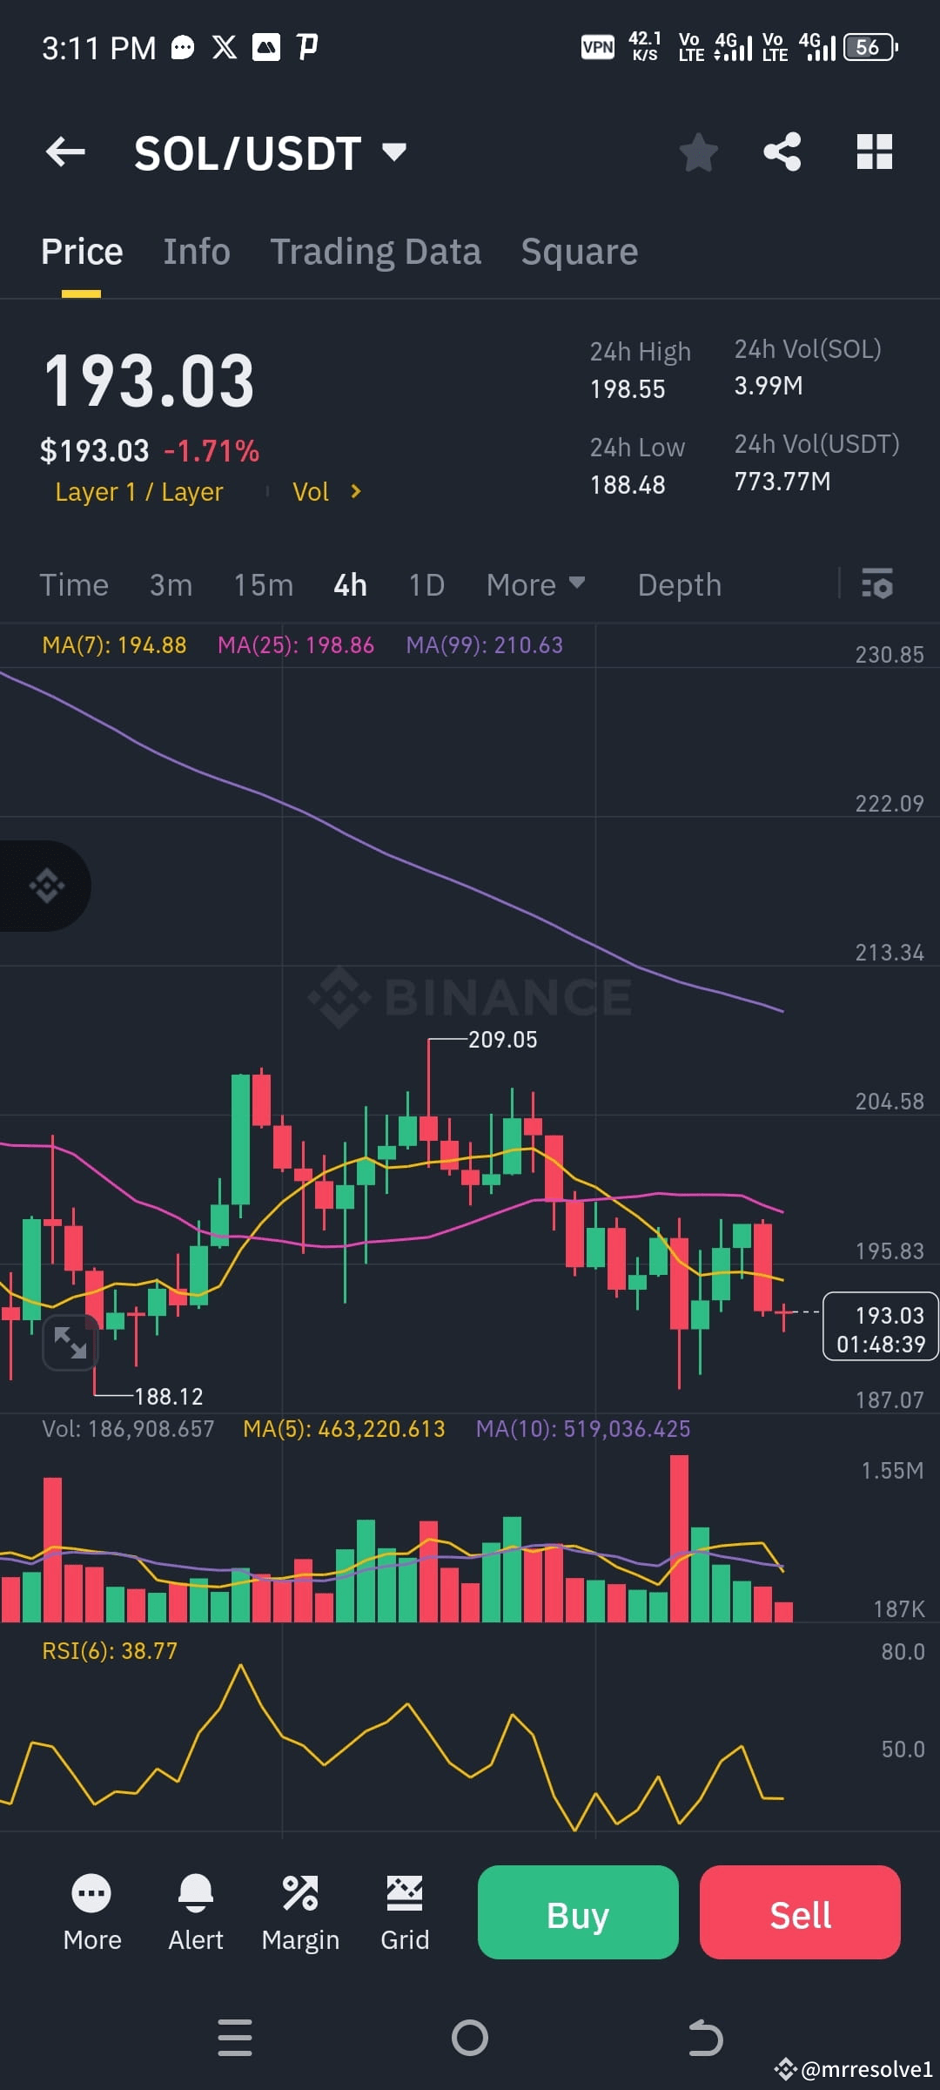940x2090 pixels.
Task: Select the 1D timeframe
Action: 426,584
